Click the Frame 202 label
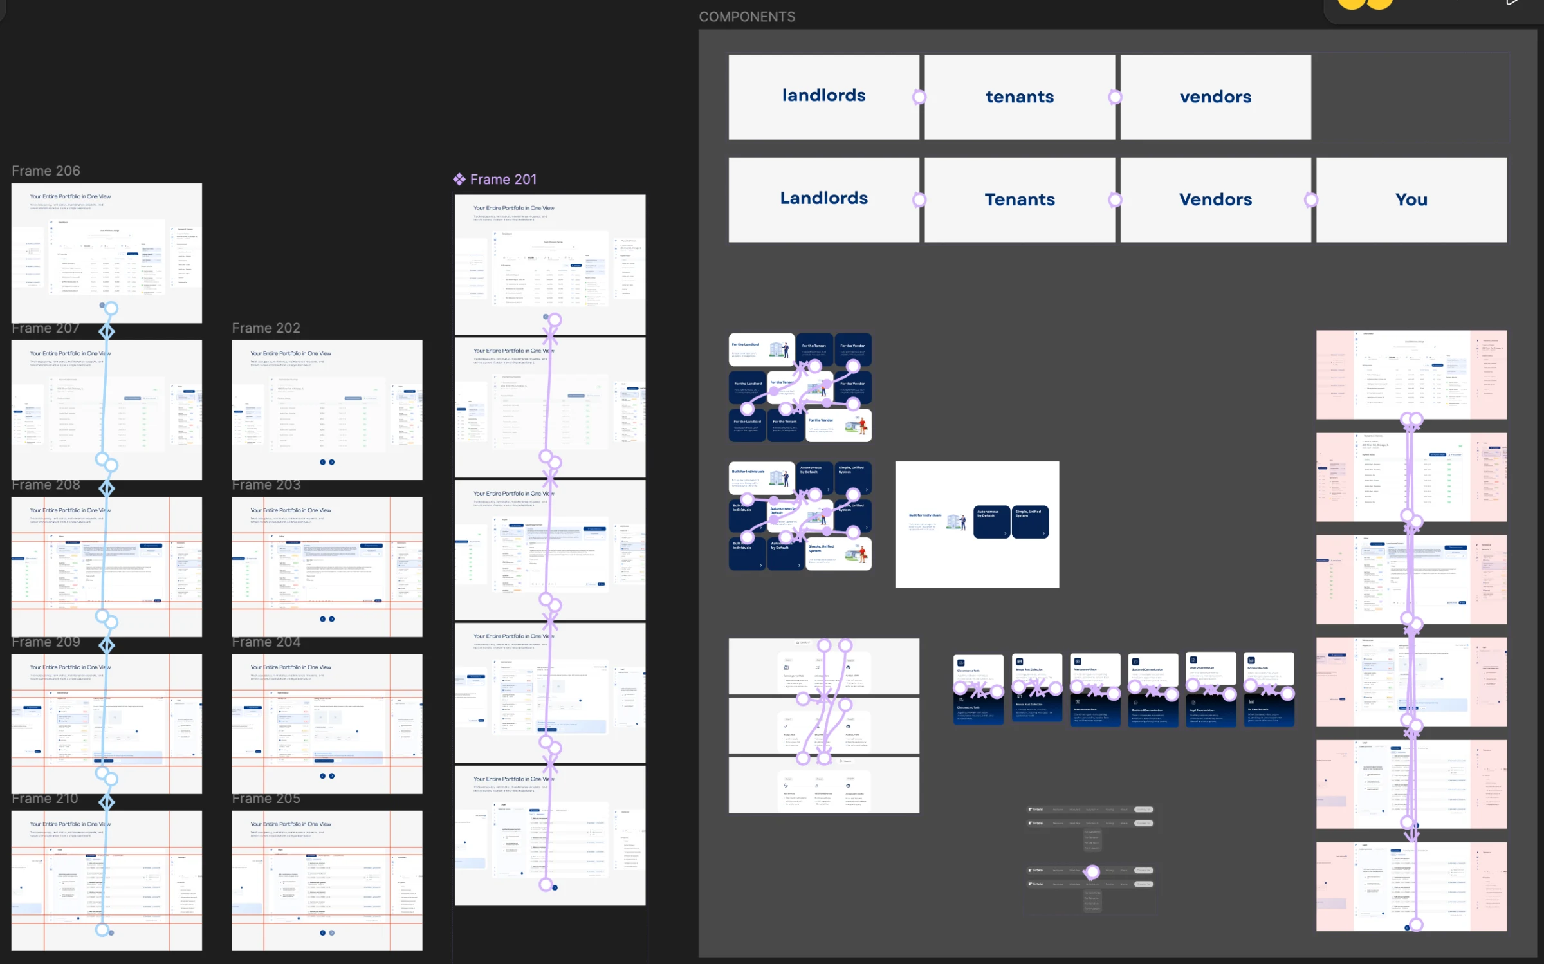1544x964 pixels. (266, 328)
